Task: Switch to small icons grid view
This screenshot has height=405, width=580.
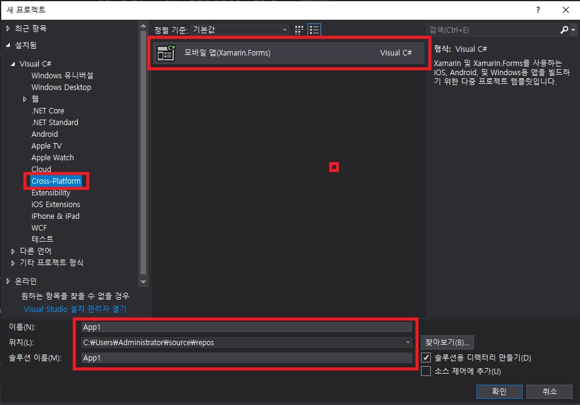Action: [x=299, y=30]
